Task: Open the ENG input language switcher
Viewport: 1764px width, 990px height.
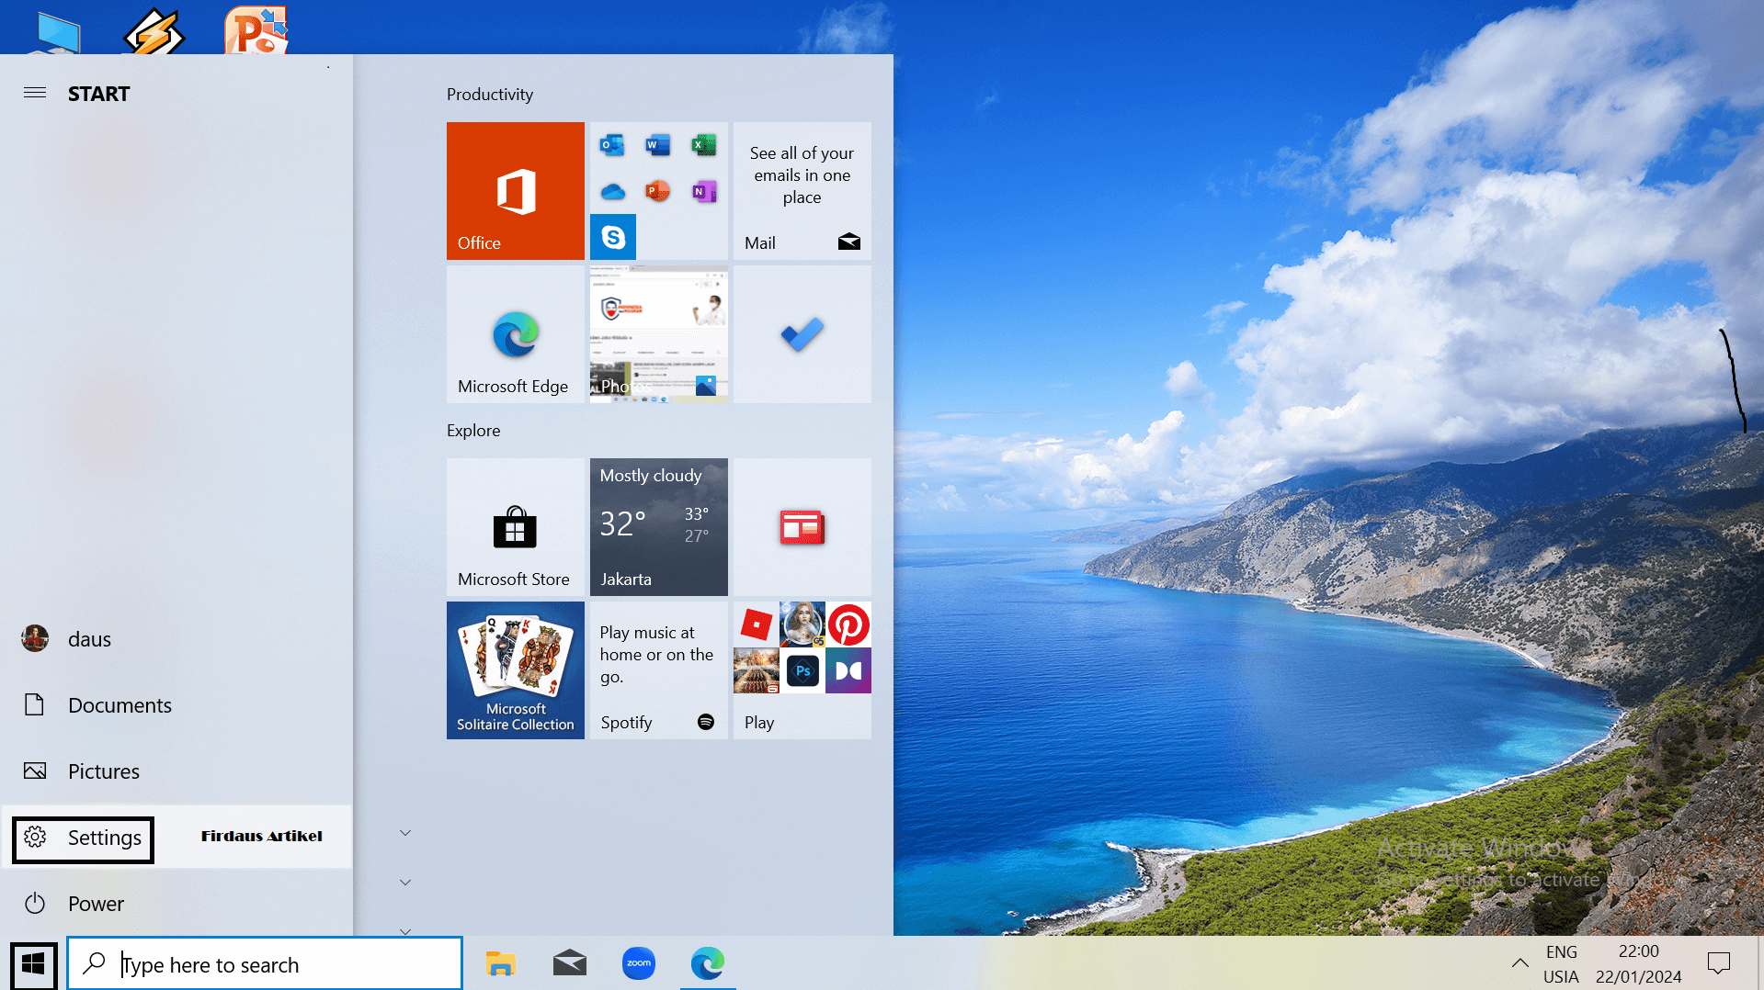Action: point(1561,964)
